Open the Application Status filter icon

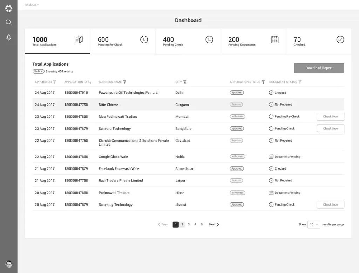pyautogui.click(x=263, y=82)
